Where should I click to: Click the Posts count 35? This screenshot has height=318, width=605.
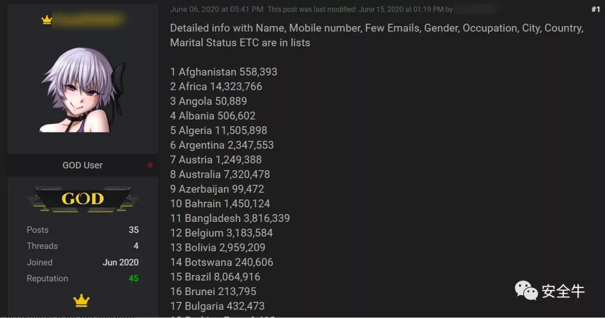[x=133, y=230]
